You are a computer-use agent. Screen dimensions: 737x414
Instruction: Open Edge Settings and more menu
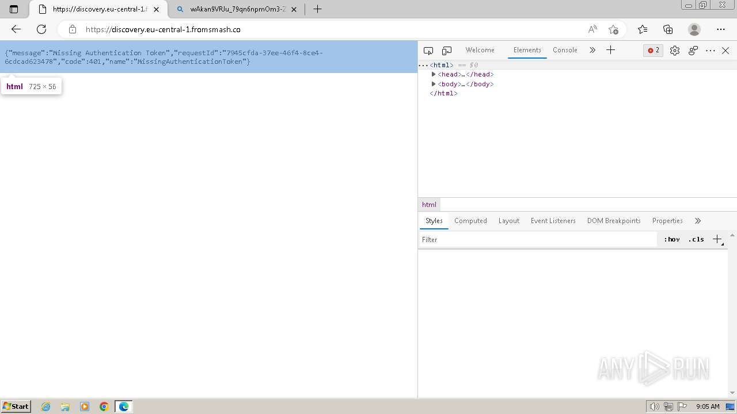(721, 29)
